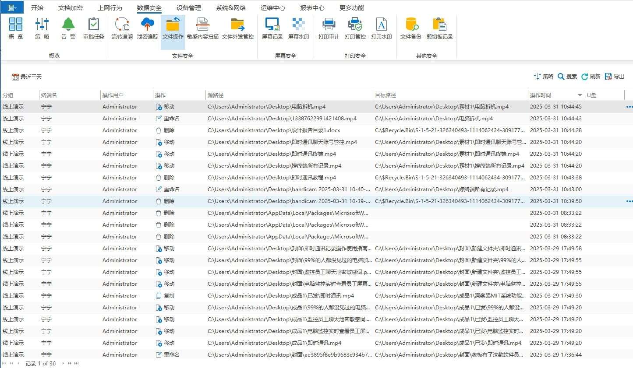Open 敏感内容扫描 sensitive content scan

(x=202, y=28)
